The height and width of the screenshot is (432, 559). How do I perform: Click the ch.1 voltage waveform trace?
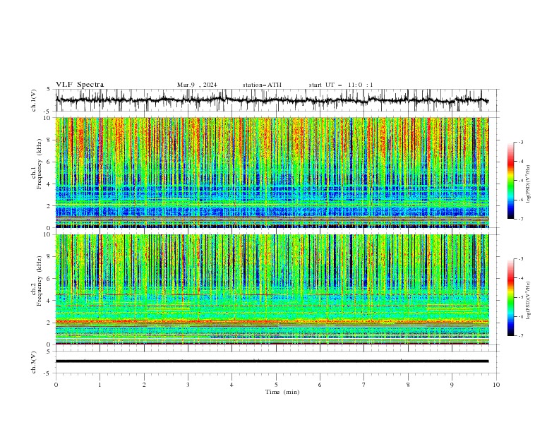pyautogui.click(x=272, y=100)
